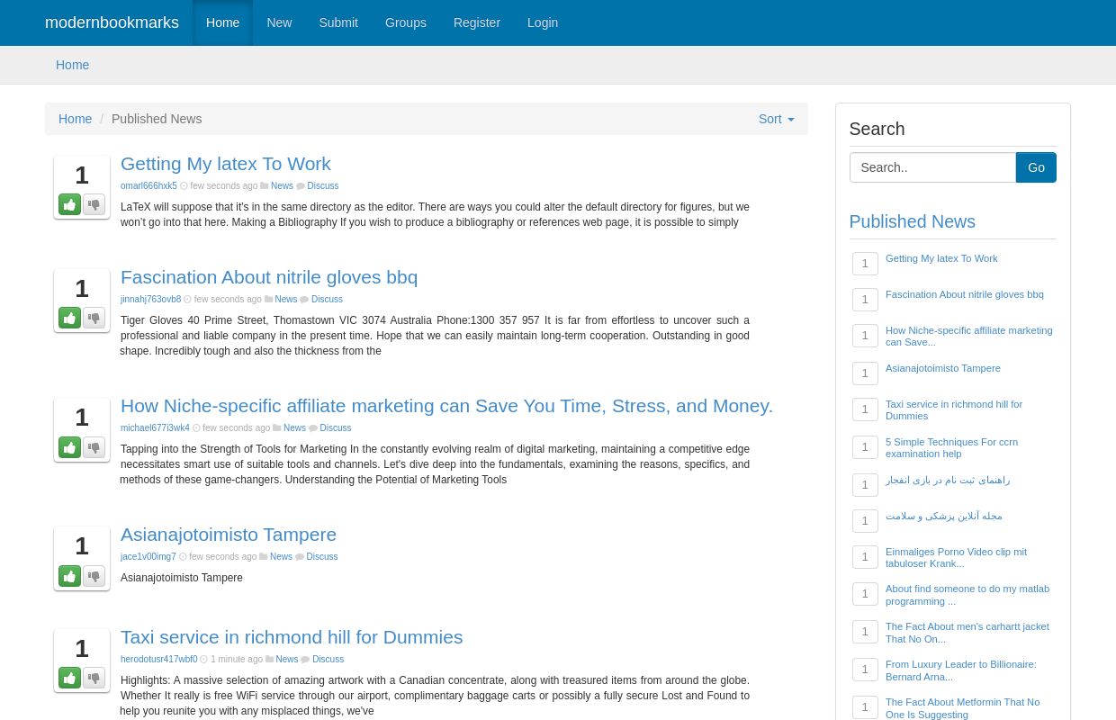
Task: Click the thumbs-up icon on the taxi service post
Action: pyautogui.click(x=69, y=678)
